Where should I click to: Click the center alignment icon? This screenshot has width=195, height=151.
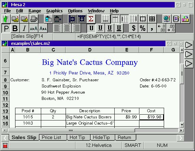pyautogui.click(x=67, y=28)
